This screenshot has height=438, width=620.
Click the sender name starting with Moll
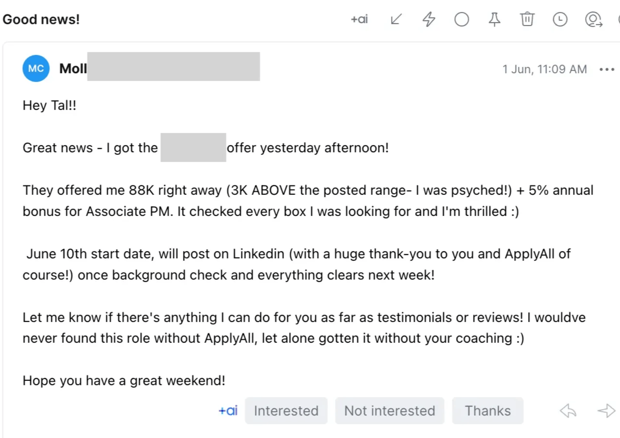click(x=73, y=69)
